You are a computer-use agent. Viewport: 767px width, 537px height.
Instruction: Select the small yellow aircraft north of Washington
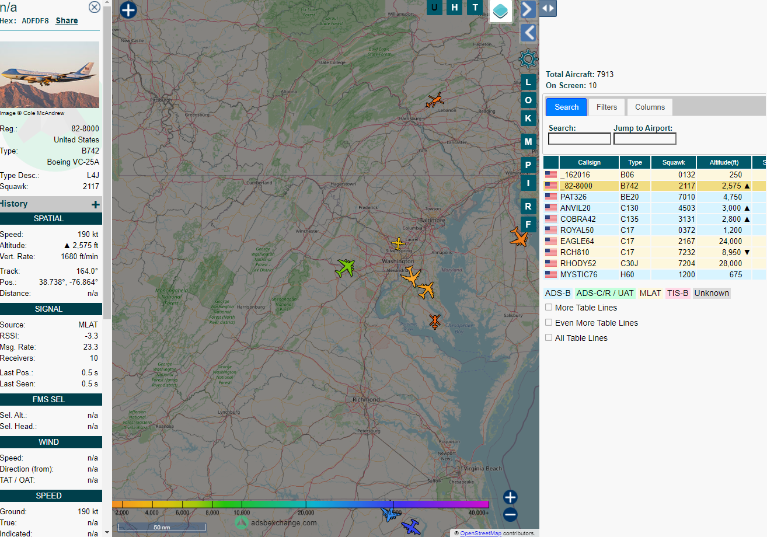coord(398,243)
